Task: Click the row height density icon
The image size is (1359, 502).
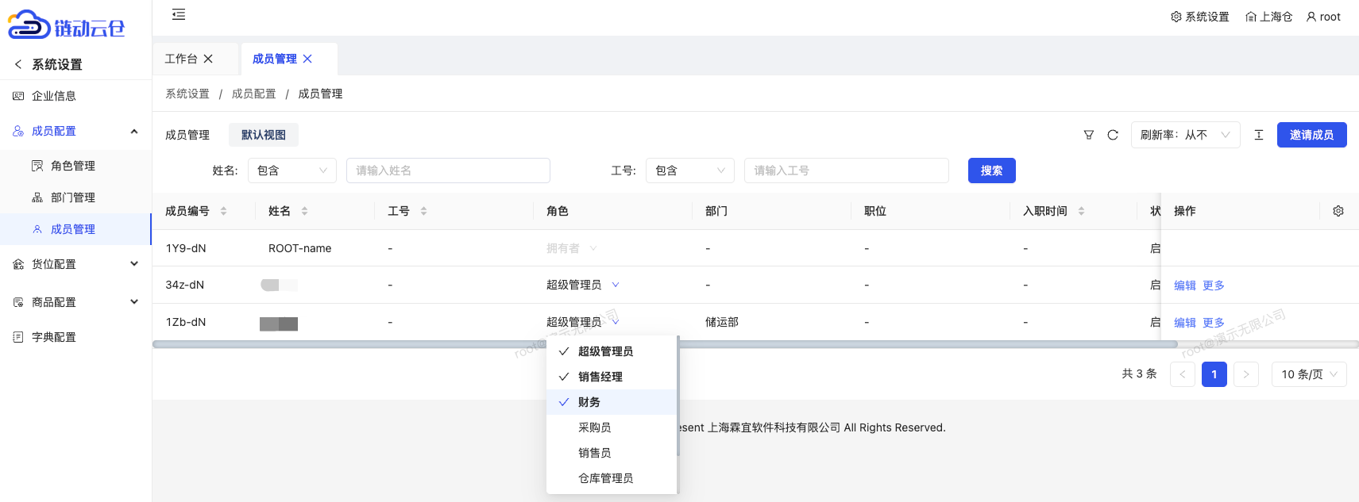Action: pyautogui.click(x=1259, y=135)
